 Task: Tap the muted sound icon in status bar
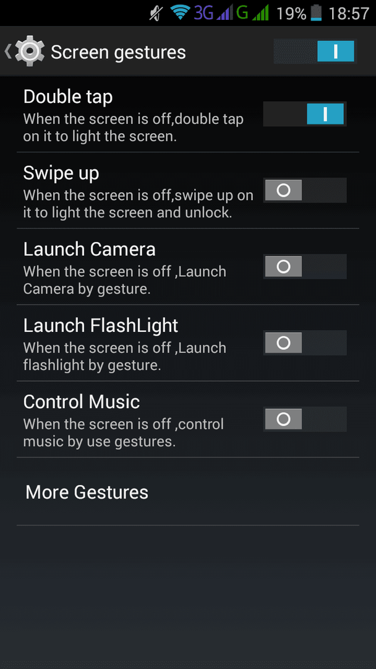[x=156, y=13]
